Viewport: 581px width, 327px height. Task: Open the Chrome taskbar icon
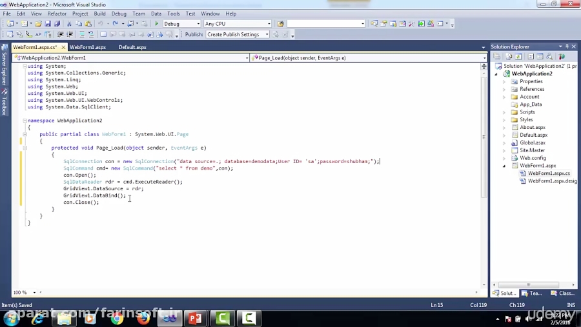pyautogui.click(x=117, y=318)
